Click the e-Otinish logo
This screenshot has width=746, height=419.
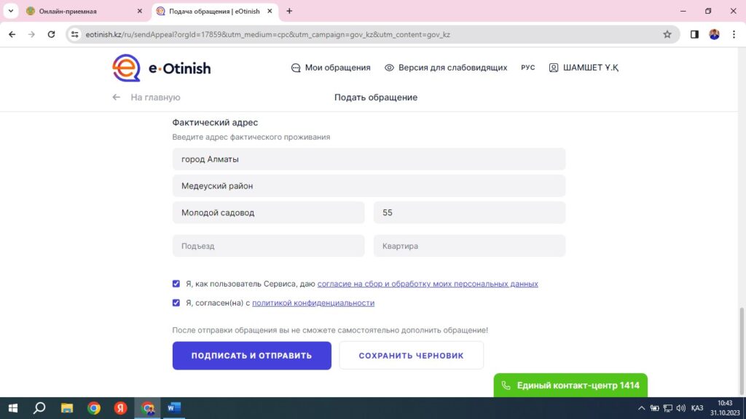tap(161, 68)
